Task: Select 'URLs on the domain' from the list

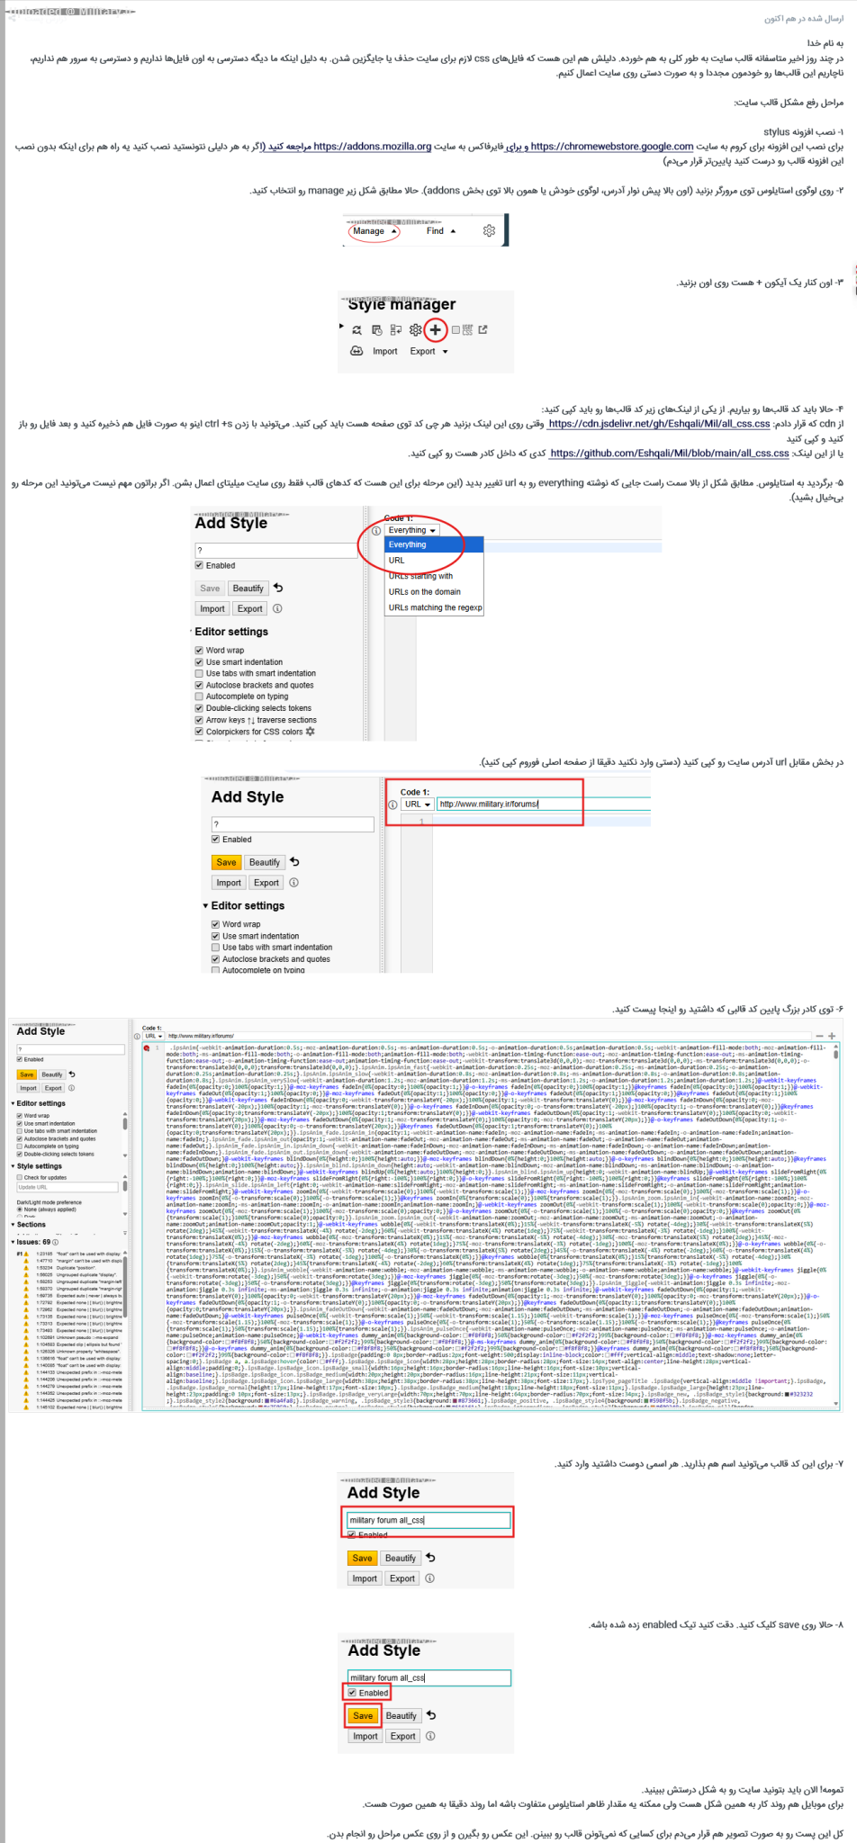Action: [x=424, y=592]
